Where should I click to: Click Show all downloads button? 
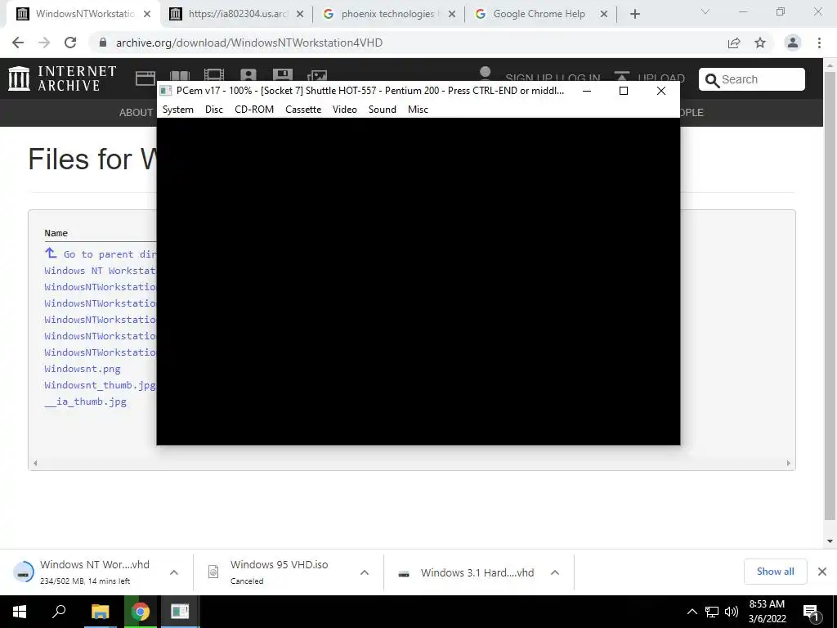click(x=775, y=572)
